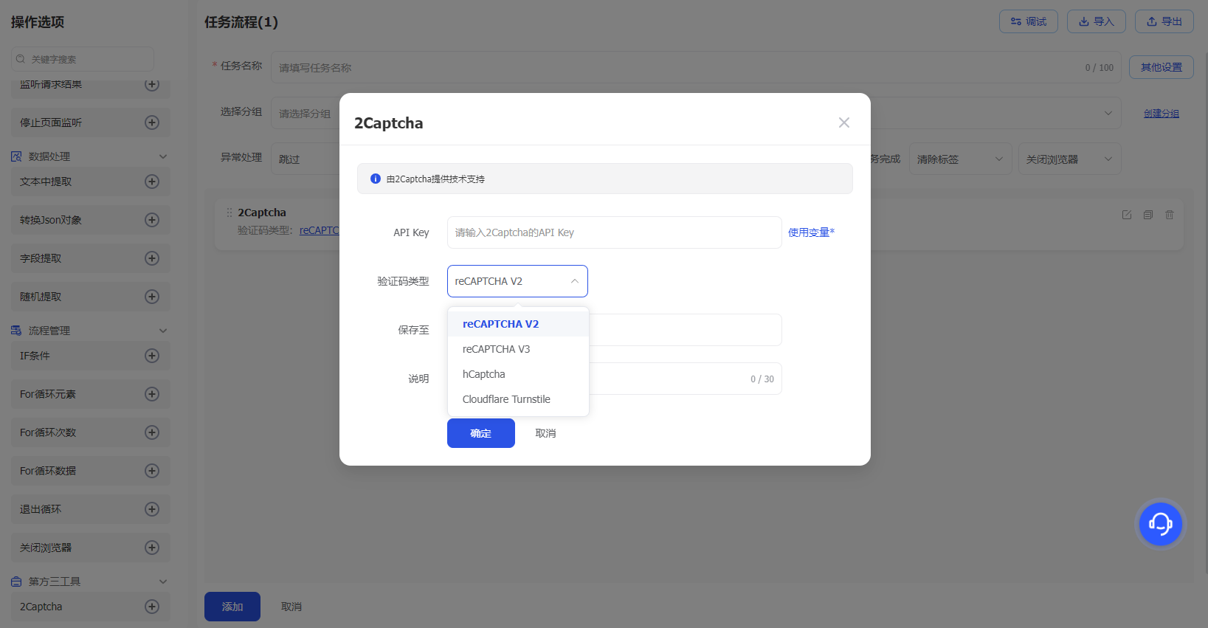Viewport: 1208px width, 628px height.
Task: Click the 调试 debug button
Action: (1029, 21)
